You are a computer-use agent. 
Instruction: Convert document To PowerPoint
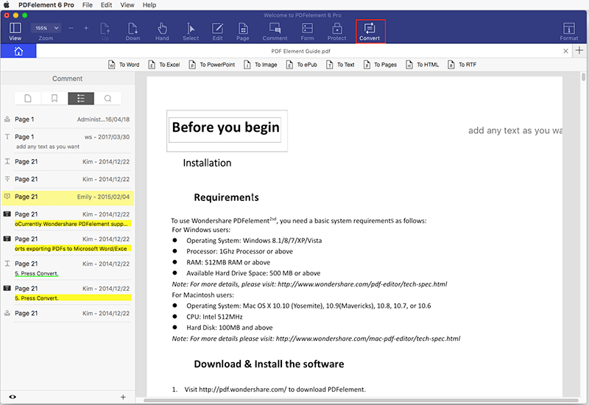click(212, 65)
